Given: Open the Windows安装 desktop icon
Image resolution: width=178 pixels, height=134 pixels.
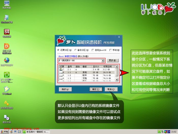Looking at the screenshot, I should tap(7, 19).
